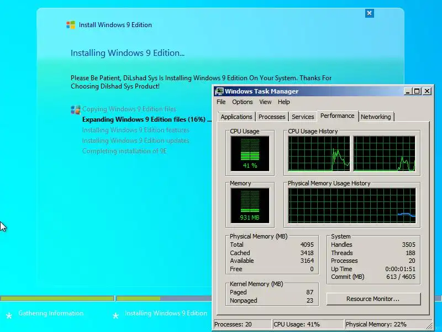Screen dimensions: 442x332
Task: Click the Gathering Information progress bar
Action: coord(57,298)
